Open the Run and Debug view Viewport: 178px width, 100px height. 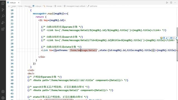click(3, 22)
